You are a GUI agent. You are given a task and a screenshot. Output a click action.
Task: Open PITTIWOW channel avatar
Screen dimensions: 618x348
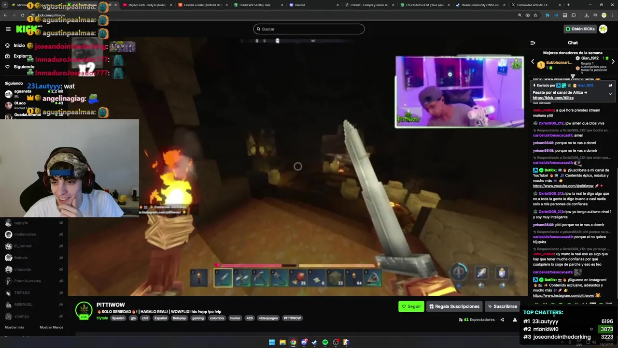(84, 310)
